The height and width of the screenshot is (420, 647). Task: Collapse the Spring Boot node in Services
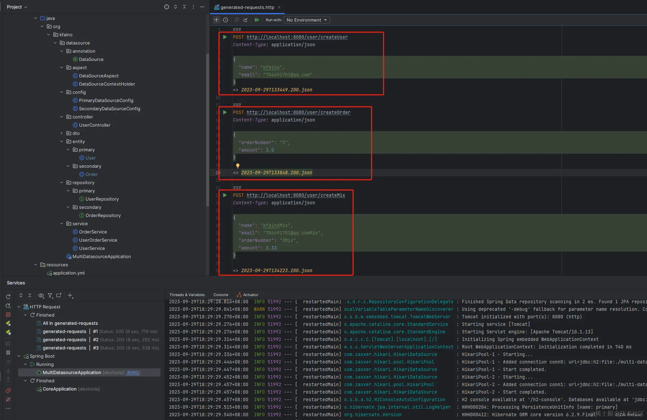click(19, 356)
